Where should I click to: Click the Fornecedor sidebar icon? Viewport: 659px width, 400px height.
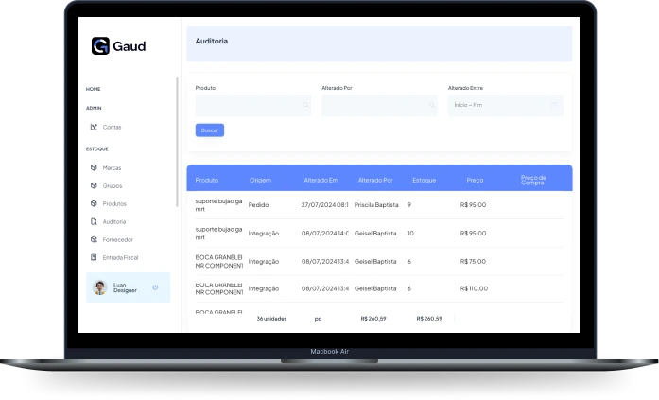point(94,239)
